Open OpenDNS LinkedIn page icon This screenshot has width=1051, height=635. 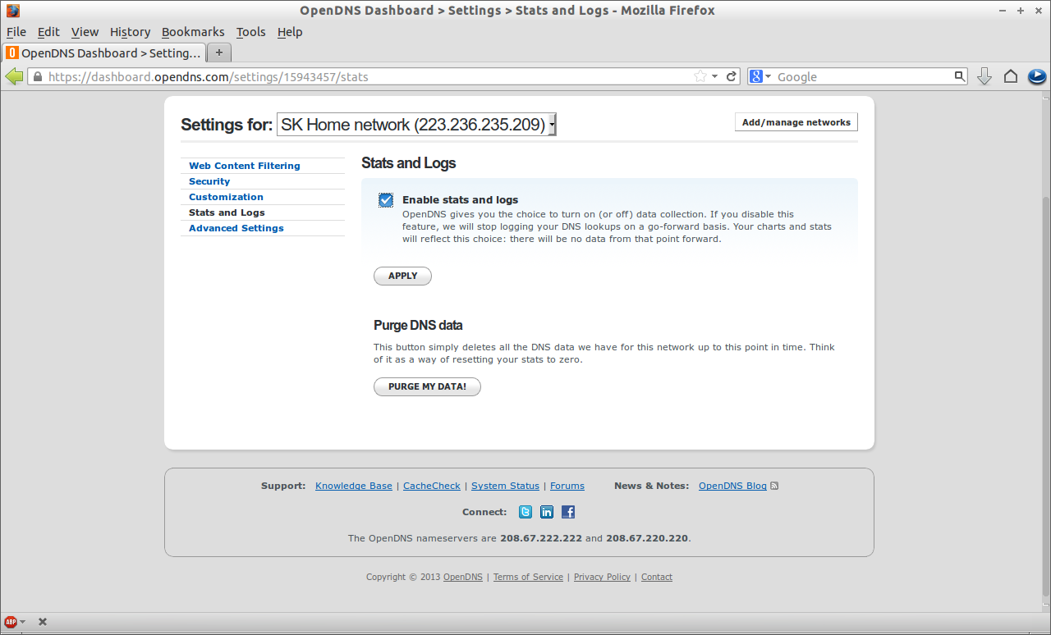pyautogui.click(x=547, y=512)
